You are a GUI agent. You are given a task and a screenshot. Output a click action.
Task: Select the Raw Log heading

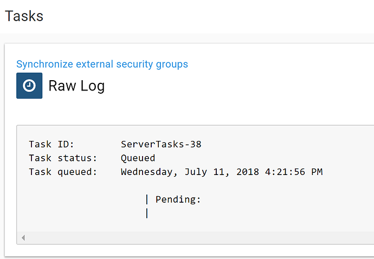tap(76, 86)
